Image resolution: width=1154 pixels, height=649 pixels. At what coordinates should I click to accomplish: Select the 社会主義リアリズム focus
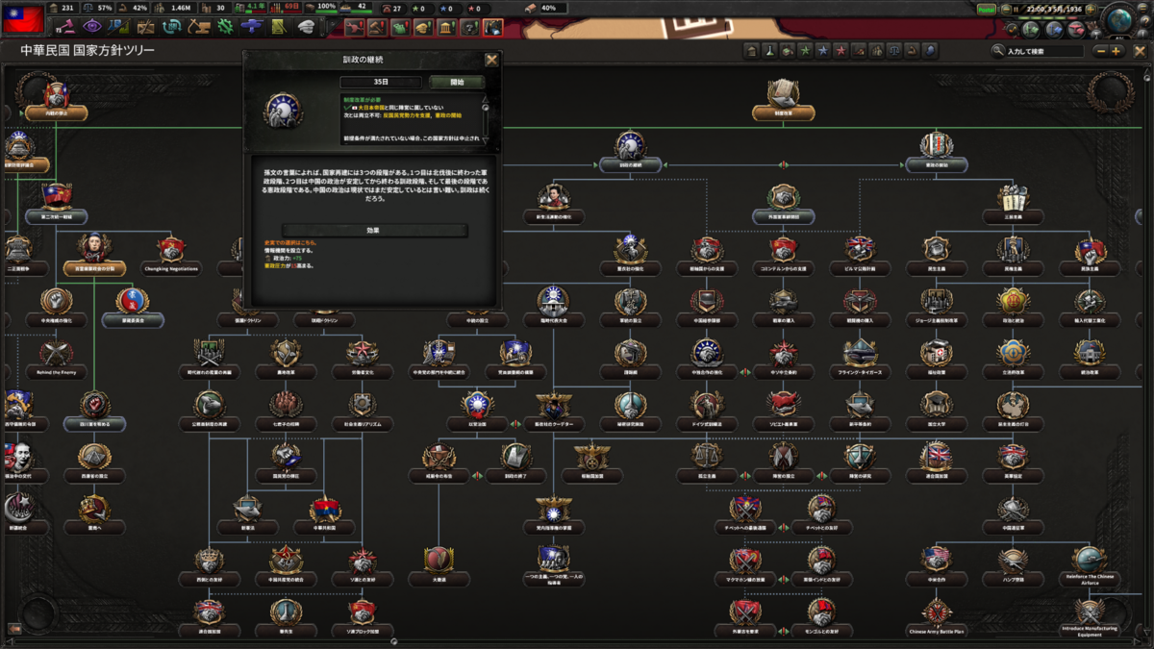coord(363,411)
